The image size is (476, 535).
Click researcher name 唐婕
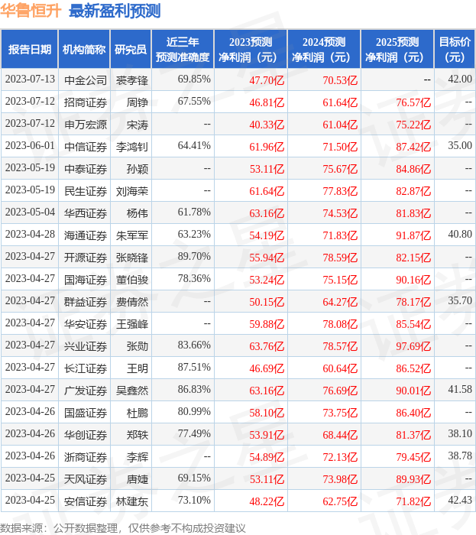point(138,479)
